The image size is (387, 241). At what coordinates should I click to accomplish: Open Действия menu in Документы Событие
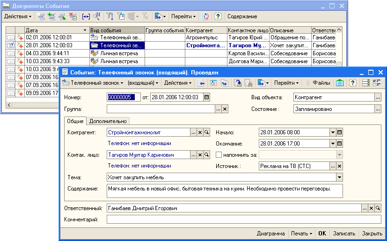(x=18, y=16)
